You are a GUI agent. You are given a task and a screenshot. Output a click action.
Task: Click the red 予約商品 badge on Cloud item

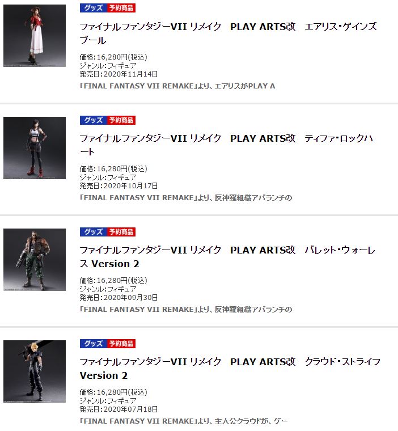tap(121, 344)
